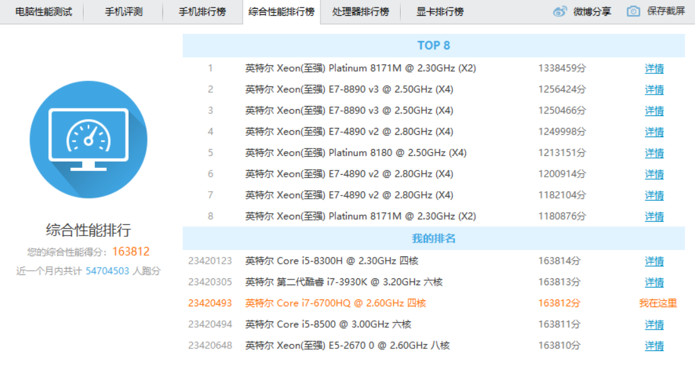The image size is (695, 386).
Task: Click the camera save-screenshot icon
Action: coord(633,11)
